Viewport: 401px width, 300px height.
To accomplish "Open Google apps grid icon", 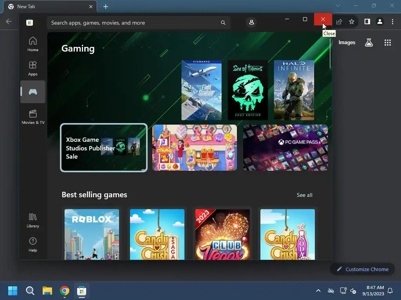I will click(388, 43).
